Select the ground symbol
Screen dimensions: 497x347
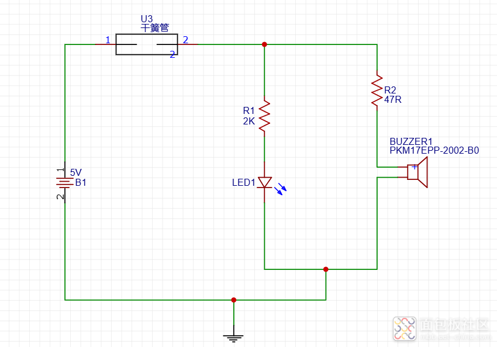[233, 335]
